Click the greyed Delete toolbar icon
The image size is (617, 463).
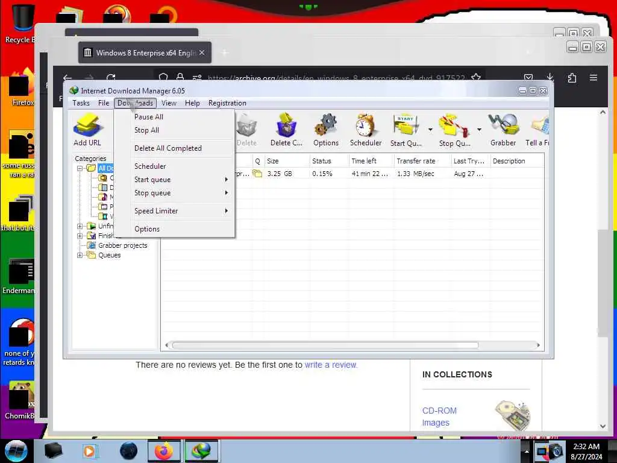coord(246,130)
